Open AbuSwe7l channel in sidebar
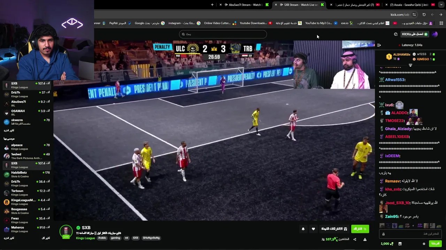This screenshot has width=446, height=250. [x=27, y=103]
